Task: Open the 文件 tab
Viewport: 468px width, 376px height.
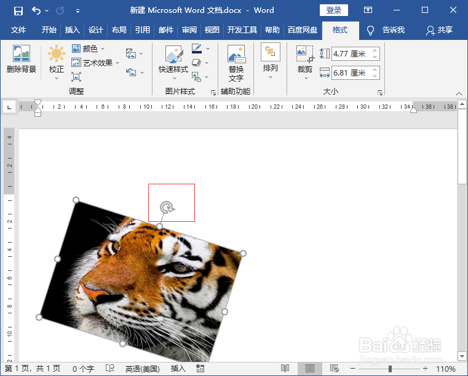Action: pyautogui.click(x=18, y=30)
